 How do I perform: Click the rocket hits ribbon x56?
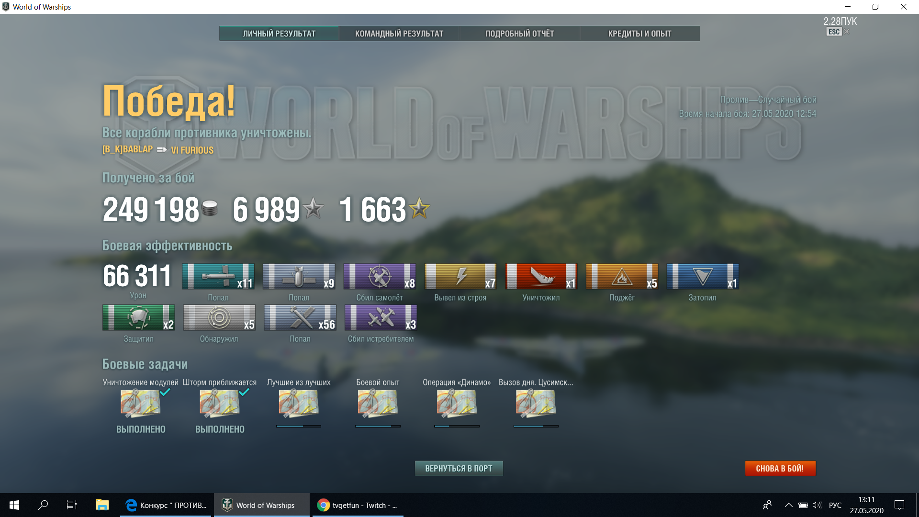(300, 317)
